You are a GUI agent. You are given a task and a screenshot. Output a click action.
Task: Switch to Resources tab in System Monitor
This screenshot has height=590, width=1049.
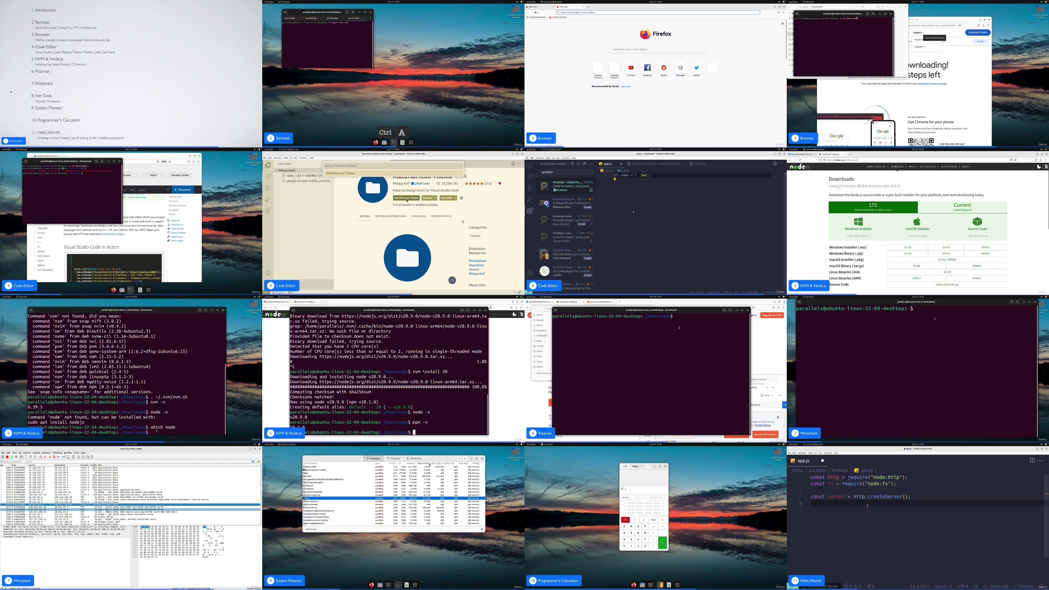click(394, 459)
